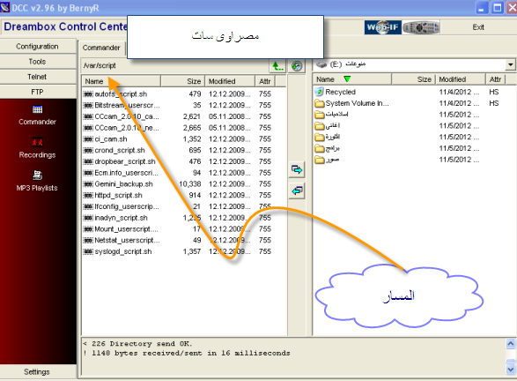Click the DCC title bar application icon

5,7
